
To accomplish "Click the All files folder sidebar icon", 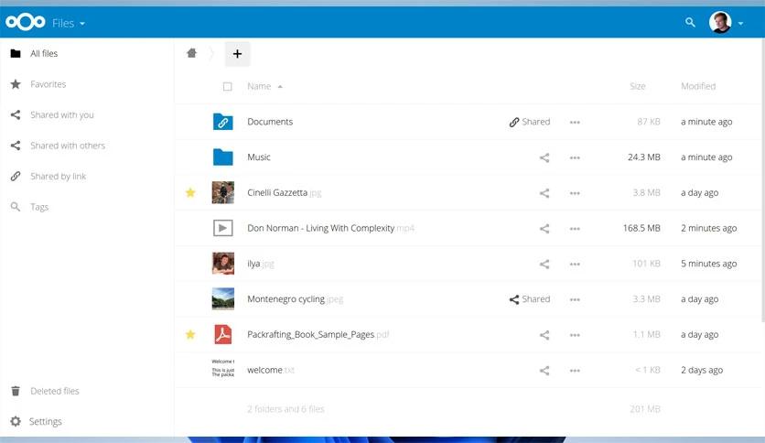I will pyautogui.click(x=16, y=53).
